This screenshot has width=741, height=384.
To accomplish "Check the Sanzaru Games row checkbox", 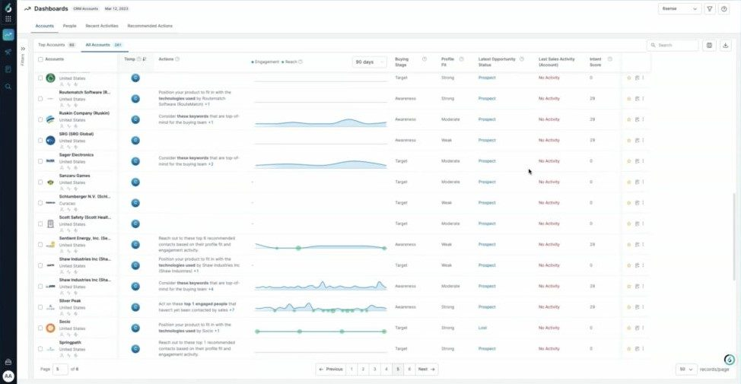I will click(40, 182).
